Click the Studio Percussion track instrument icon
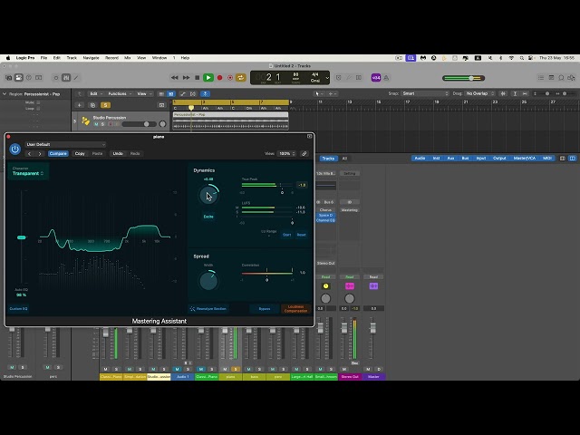 point(85,121)
